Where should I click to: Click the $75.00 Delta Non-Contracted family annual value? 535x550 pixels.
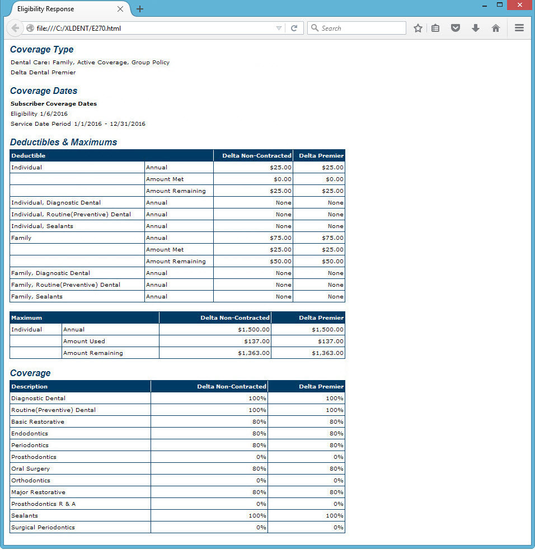coord(281,238)
